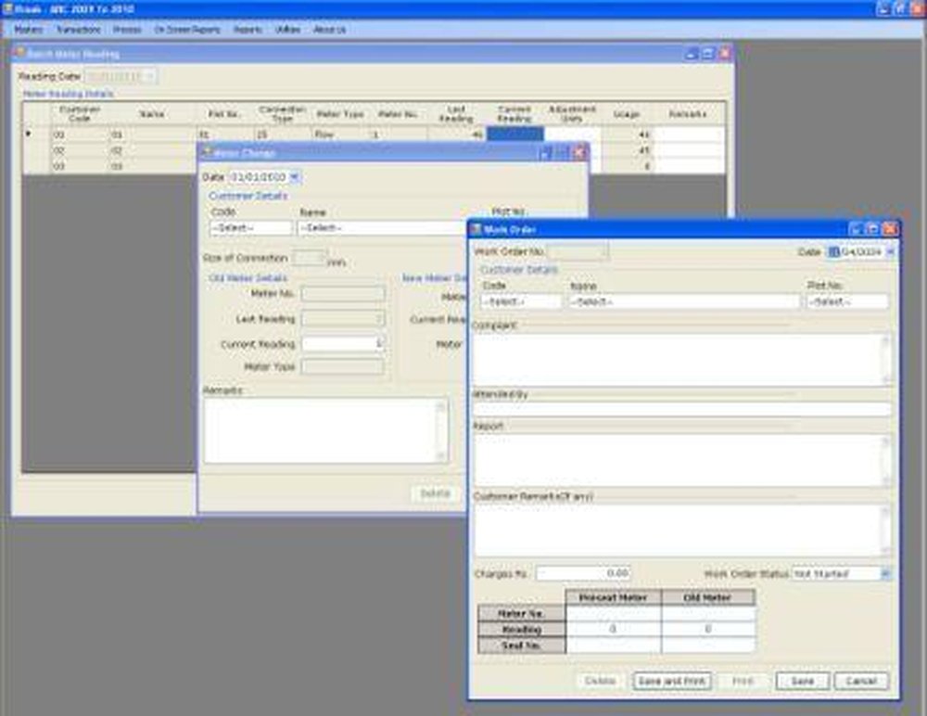Open the About Us menu
The height and width of the screenshot is (716, 927).
pyautogui.click(x=329, y=30)
